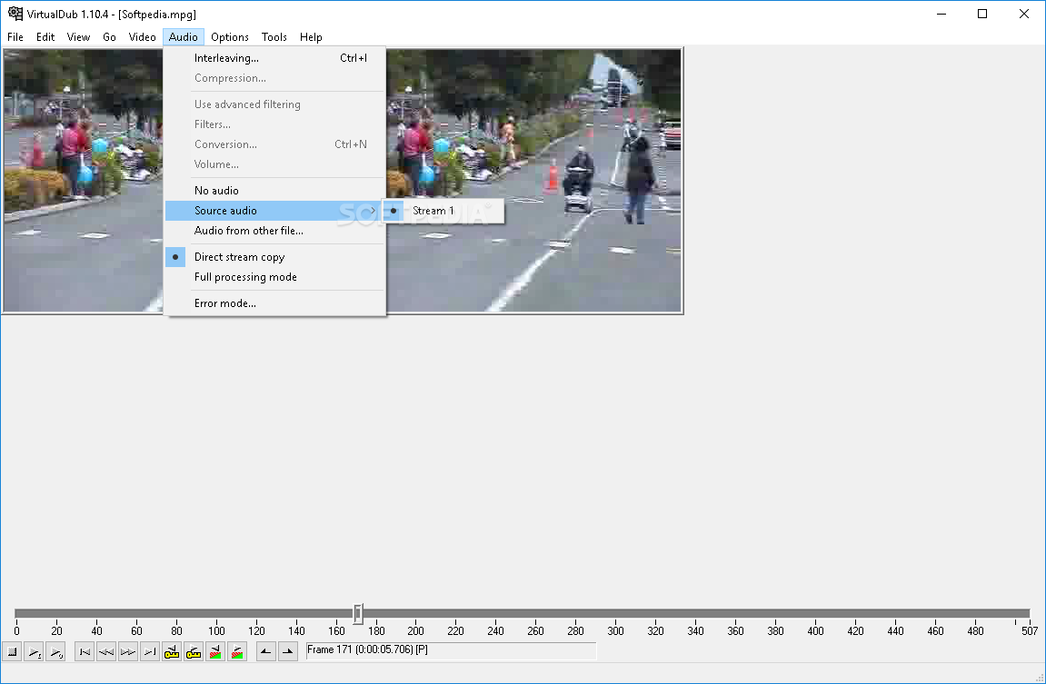
Task: Expand the Source audio submenu
Action: pos(274,211)
